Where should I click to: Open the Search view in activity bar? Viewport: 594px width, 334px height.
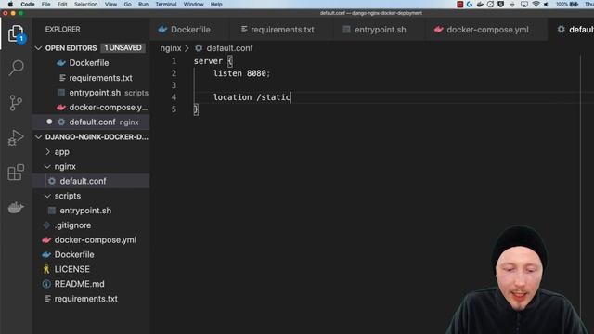pos(16,68)
